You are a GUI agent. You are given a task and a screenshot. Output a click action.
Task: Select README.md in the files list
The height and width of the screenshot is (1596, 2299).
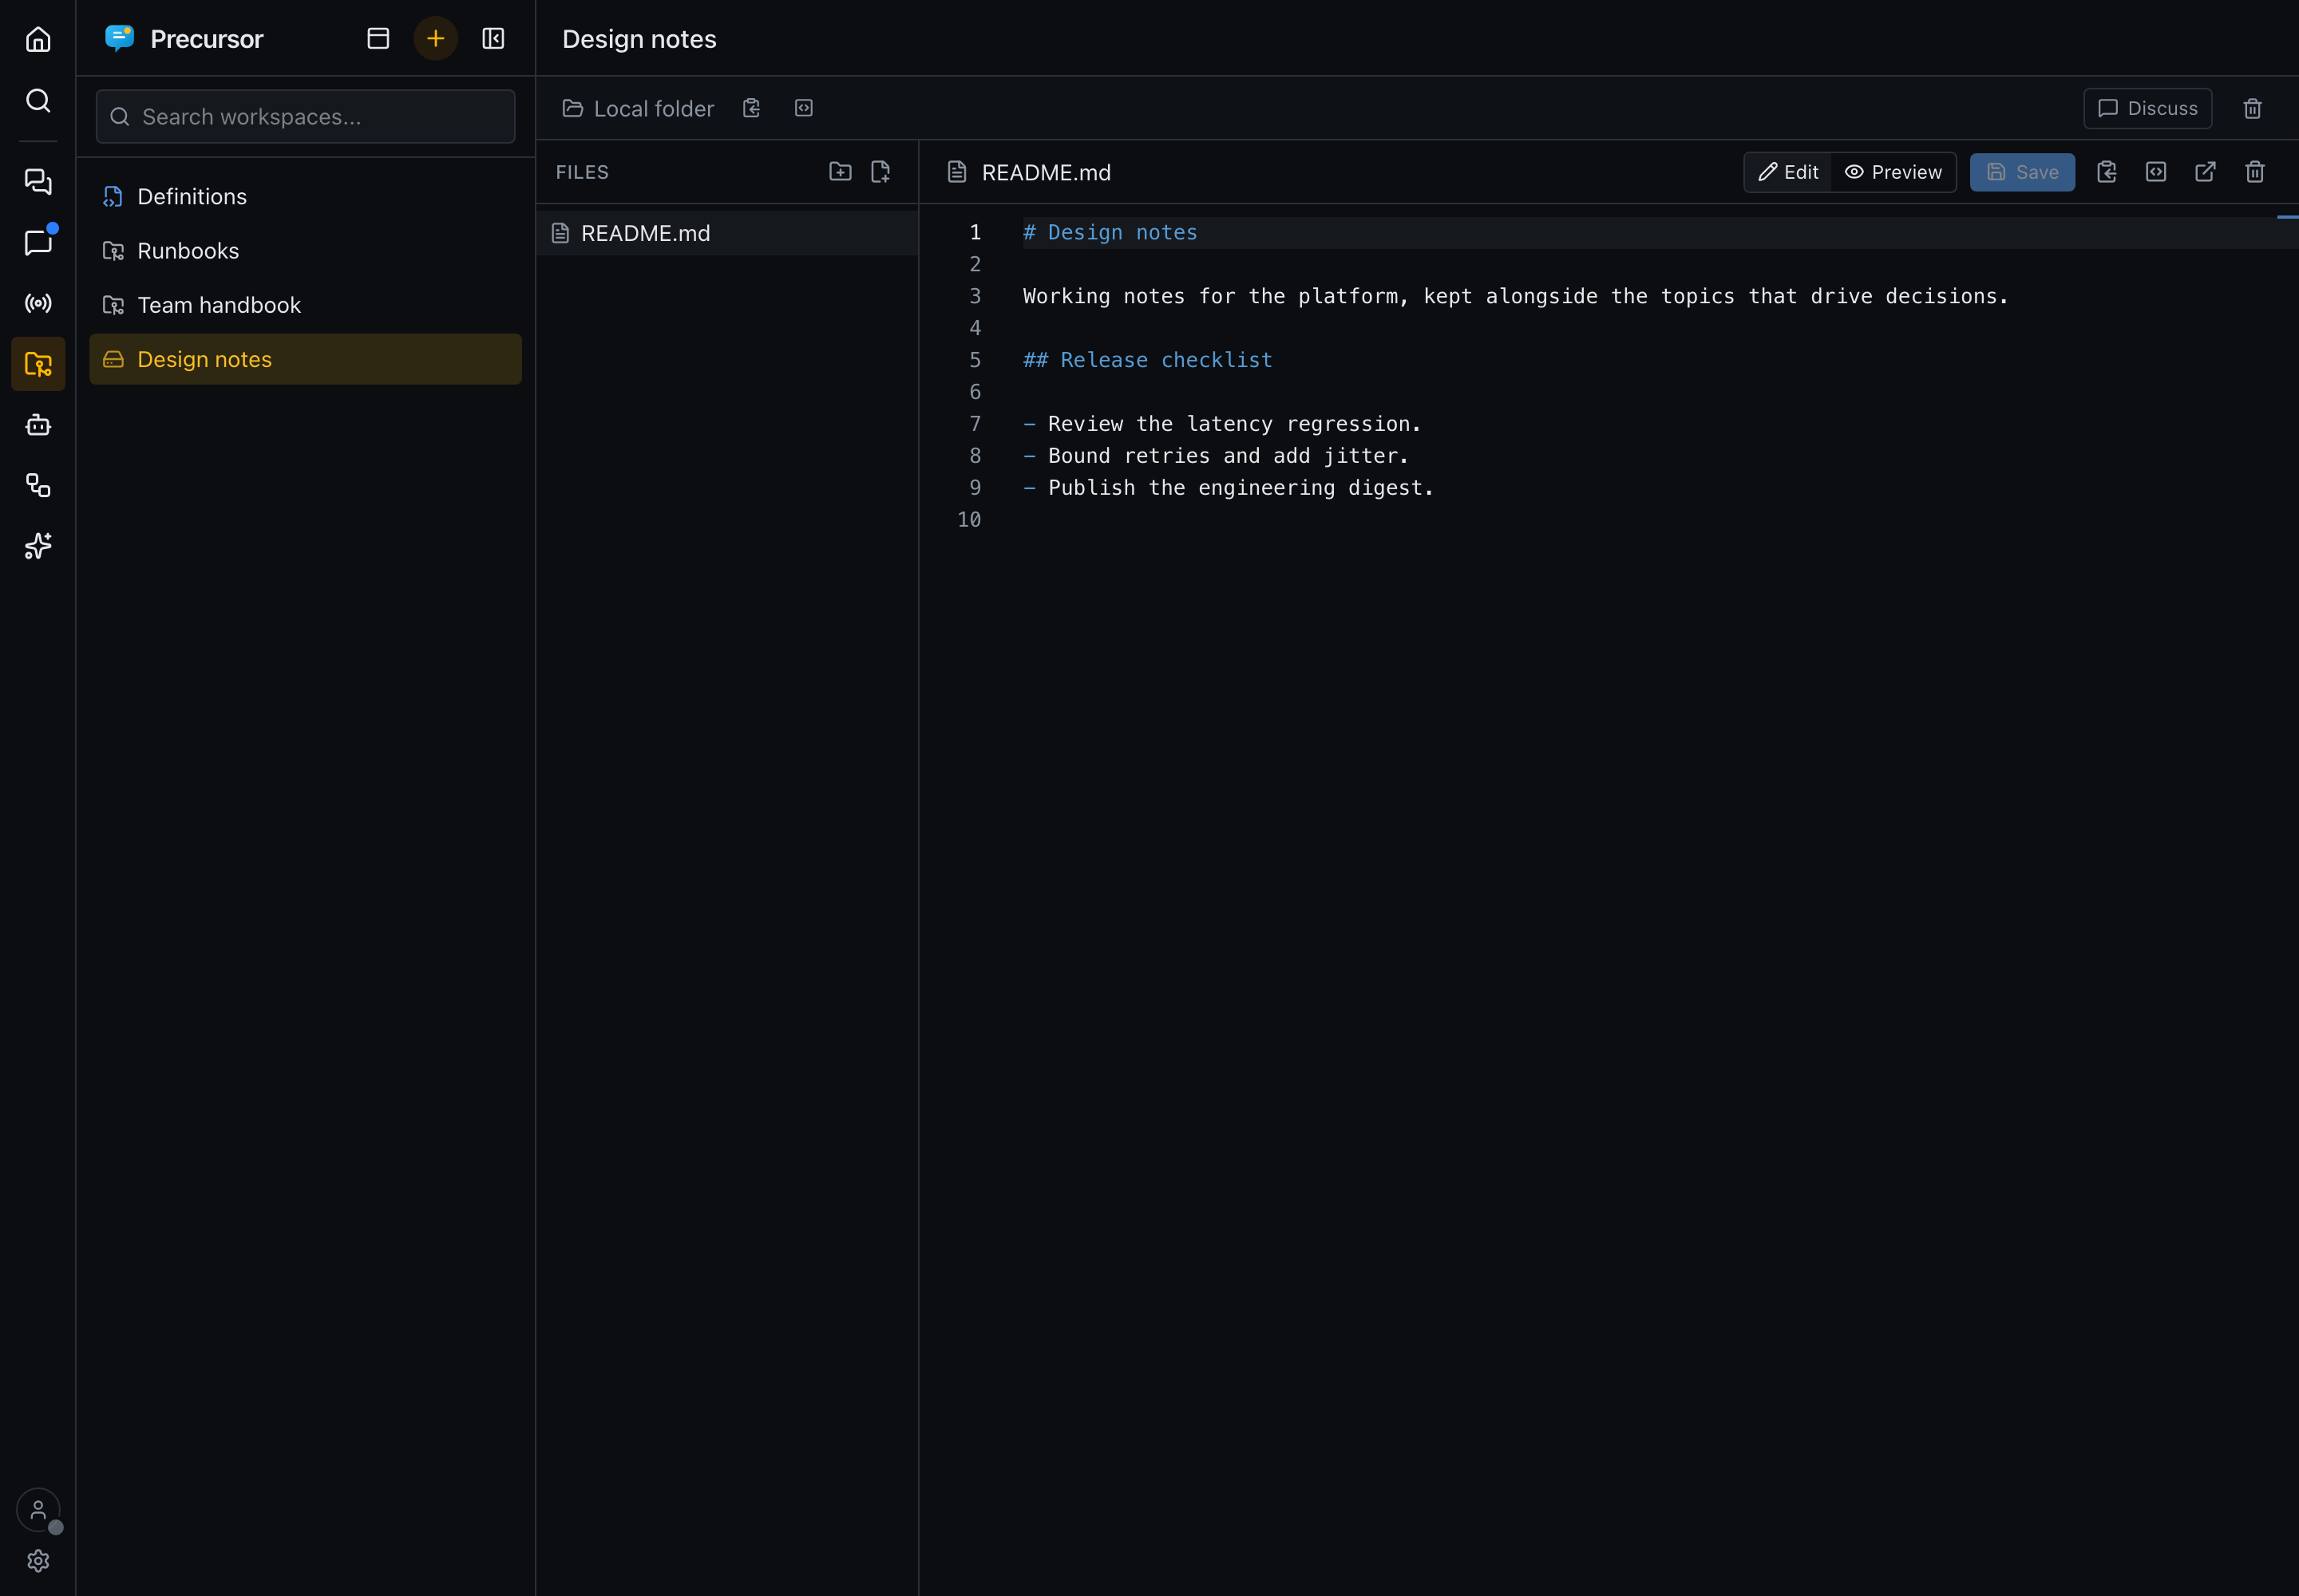[727, 233]
